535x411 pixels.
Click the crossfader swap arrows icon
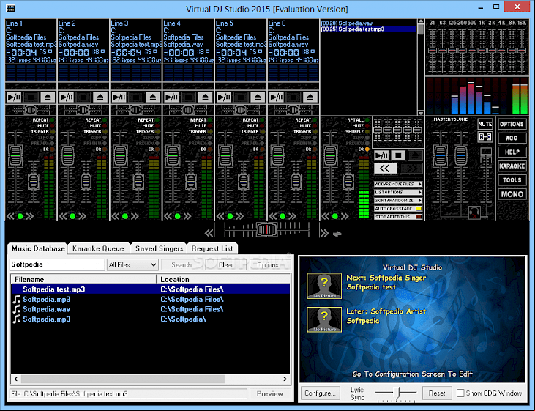pos(337,234)
